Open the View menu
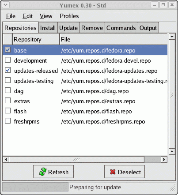 pyautogui.click(x=46, y=16)
